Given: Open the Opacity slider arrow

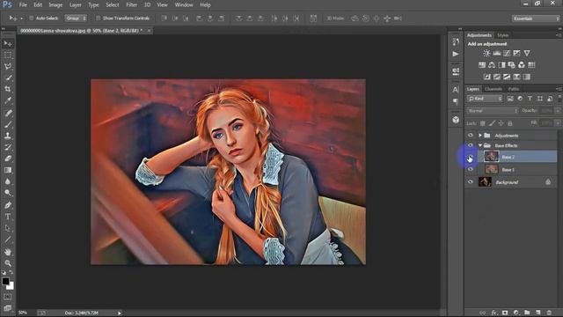Looking at the screenshot, I should 558,111.
